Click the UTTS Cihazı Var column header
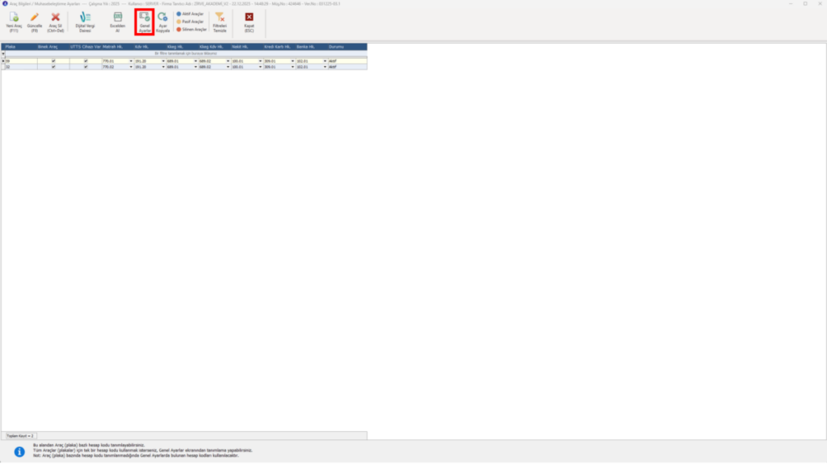This screenshot has width=827, height=465. click(86, 47)
